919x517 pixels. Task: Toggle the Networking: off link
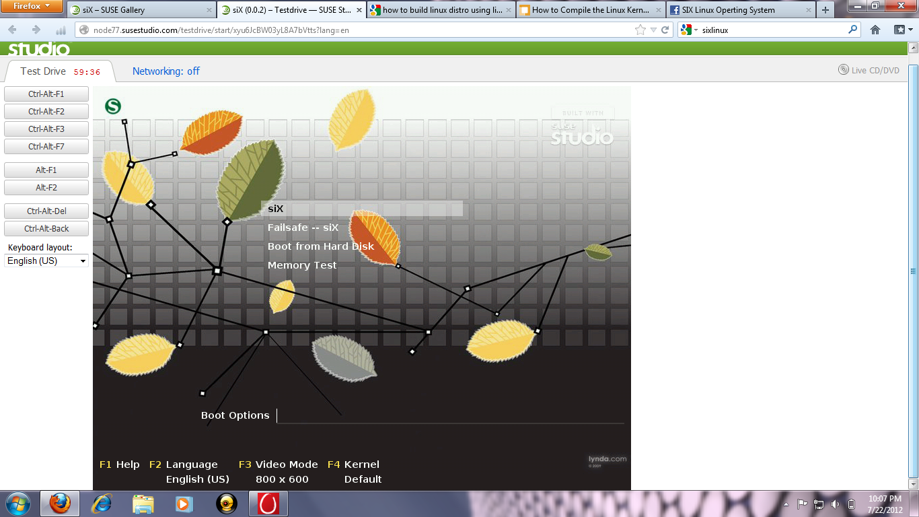click(166, 71)
